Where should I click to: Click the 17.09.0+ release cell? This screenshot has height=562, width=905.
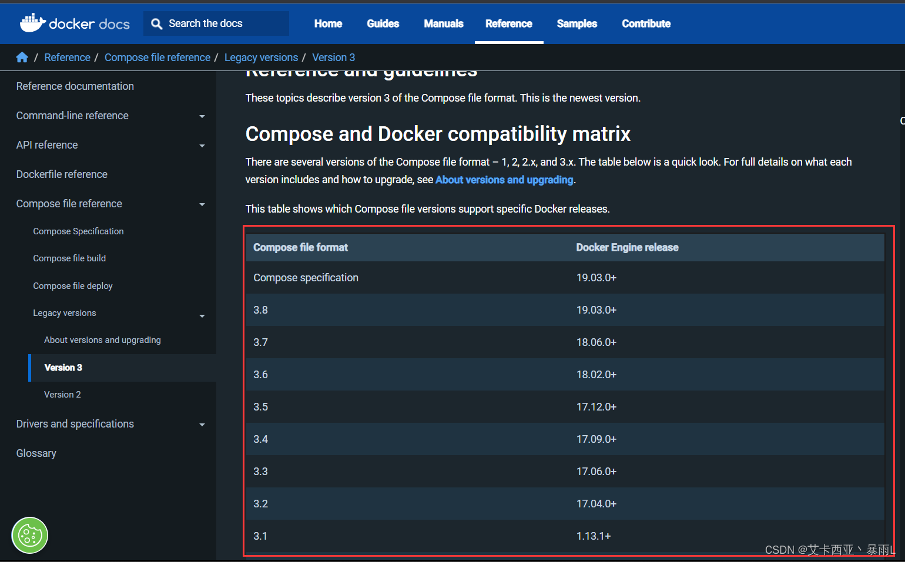point(596,439)
